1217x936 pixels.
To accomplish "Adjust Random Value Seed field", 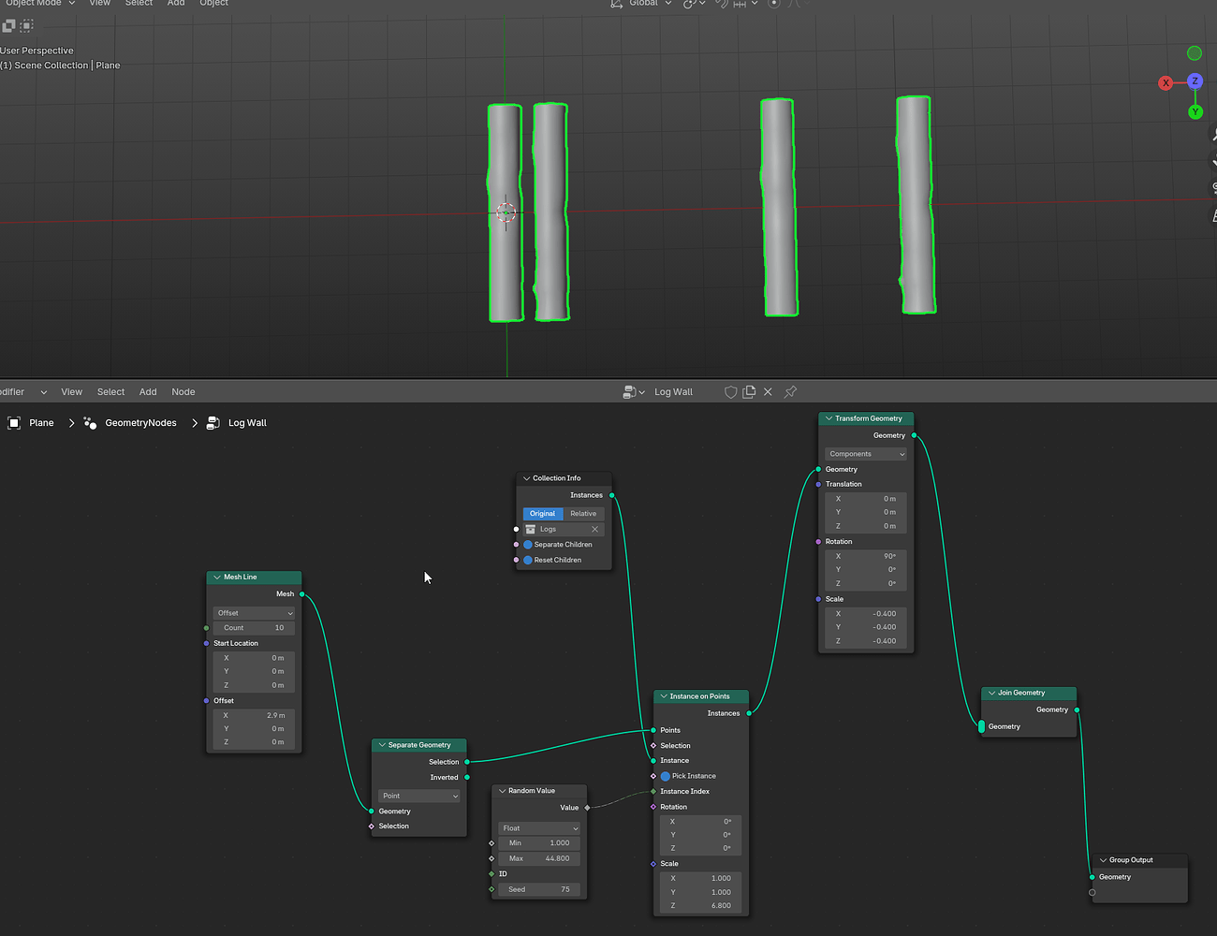I will (540, 889).
